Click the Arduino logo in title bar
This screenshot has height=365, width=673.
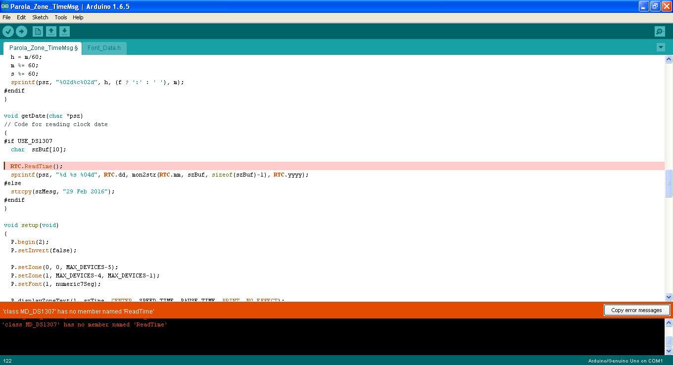pos(5,6)
